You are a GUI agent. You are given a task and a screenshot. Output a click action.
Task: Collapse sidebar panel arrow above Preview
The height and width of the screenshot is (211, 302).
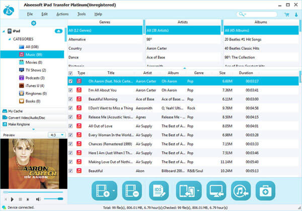point(34,129)
